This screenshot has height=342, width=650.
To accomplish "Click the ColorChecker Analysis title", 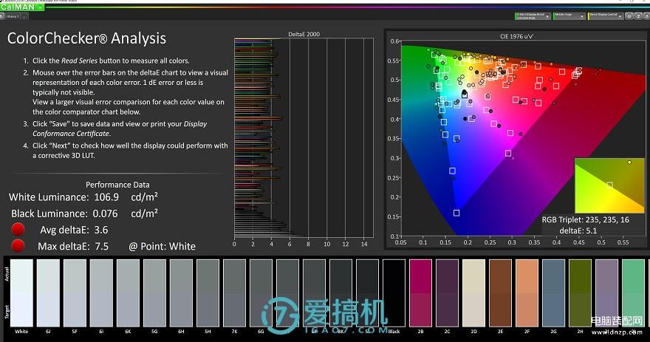I will coord(86,38).
